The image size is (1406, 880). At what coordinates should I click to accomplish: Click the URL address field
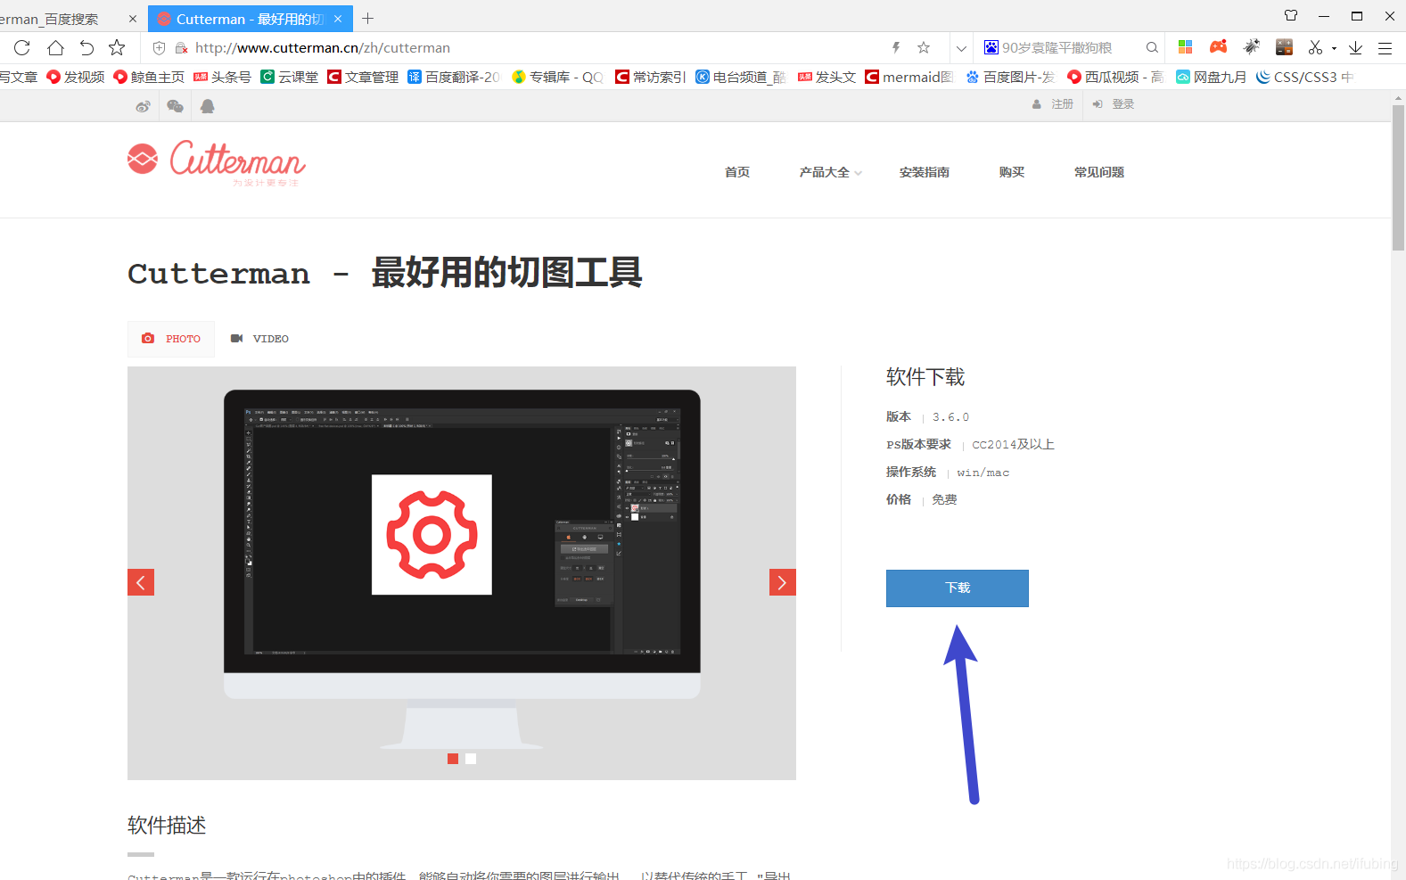point(535,48)
